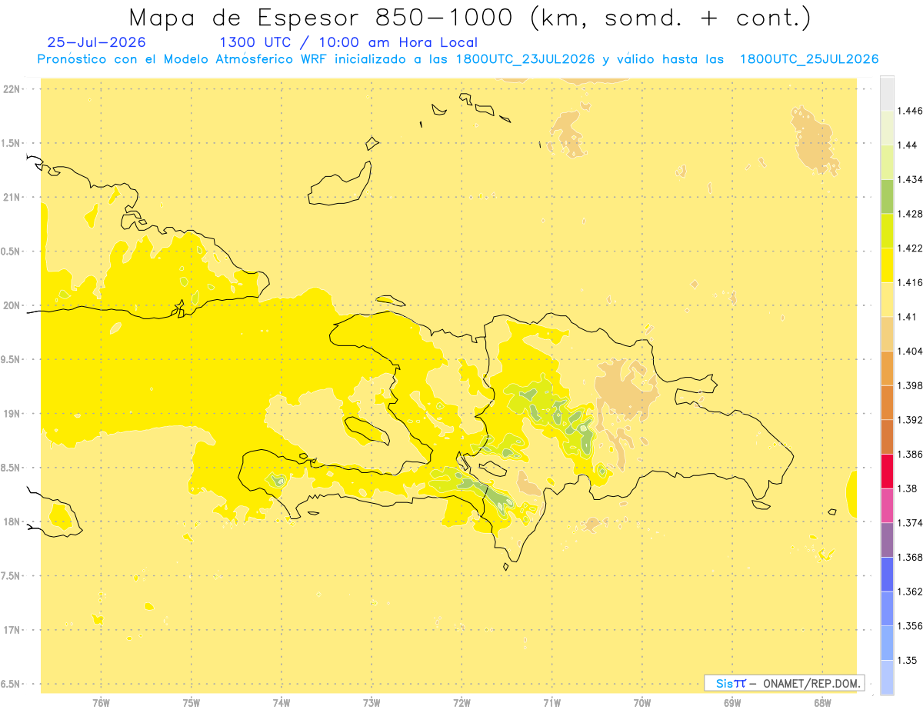The height and width of the screenshot is (713, 923).
Task: Click the yellow-green legend band between 1.422 and 1.428
Action: point(886,231)
